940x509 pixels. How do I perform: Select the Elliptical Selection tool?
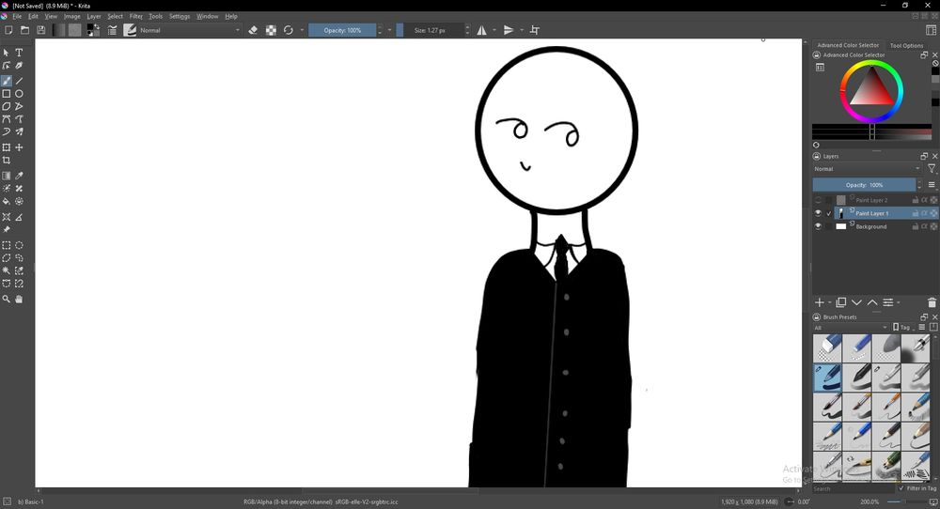click(x=19, y=245)
